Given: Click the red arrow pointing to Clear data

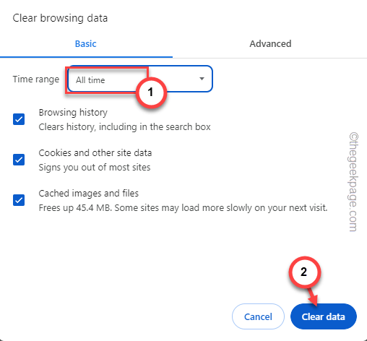Looking at the screenshot, I should click(312, 297).
